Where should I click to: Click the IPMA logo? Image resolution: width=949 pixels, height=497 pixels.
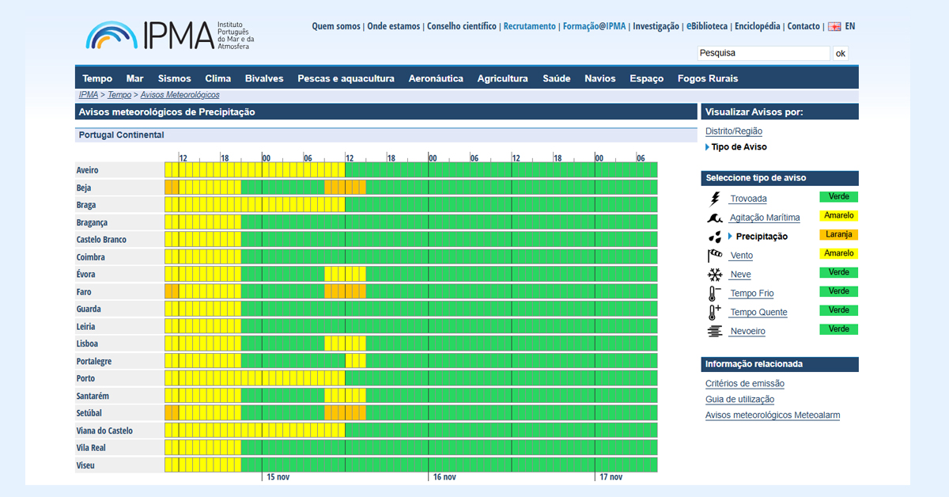pos(170,35)
